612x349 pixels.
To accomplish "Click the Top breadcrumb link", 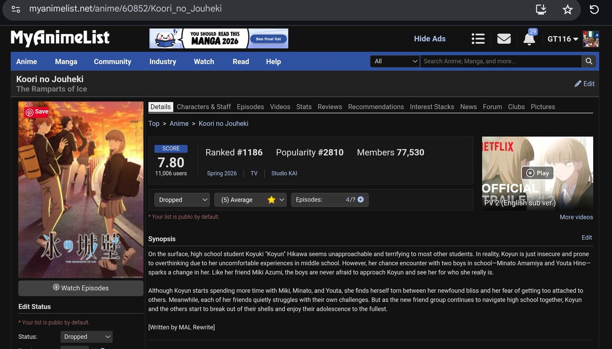I will [154, 123].
